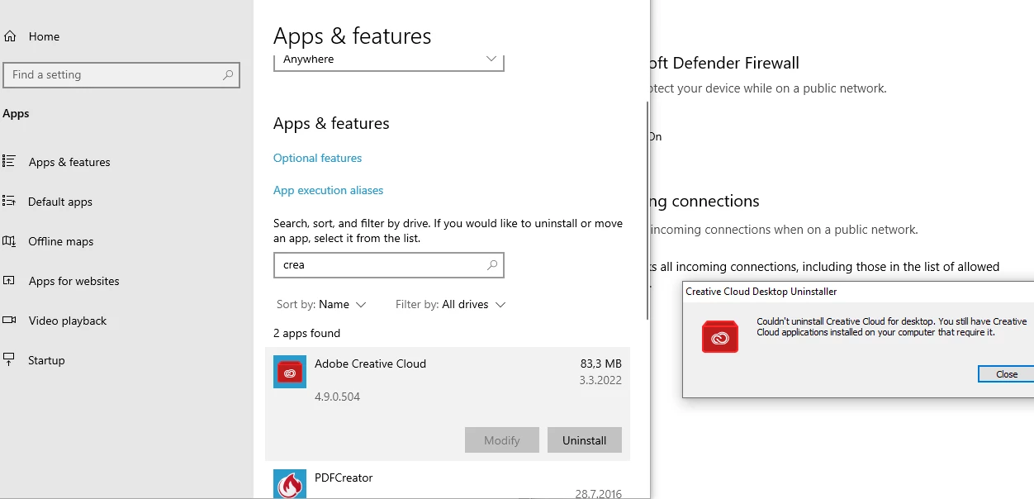Open Optional features link
Image resolution: width=1034 pixels, height=499 pixels.
point(318,158)
